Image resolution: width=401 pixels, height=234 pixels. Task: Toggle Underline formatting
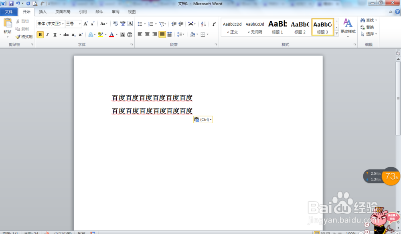coord(55,35)
